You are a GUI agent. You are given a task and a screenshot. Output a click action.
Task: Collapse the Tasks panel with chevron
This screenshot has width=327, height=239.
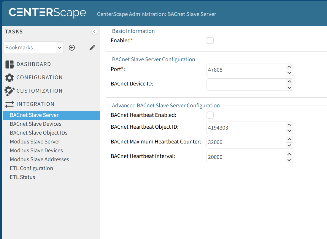pos(94,32)
